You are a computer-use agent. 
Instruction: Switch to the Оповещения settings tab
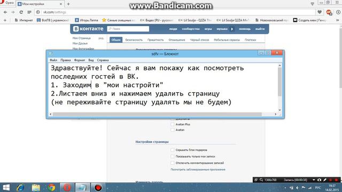(x=177, y=40)
